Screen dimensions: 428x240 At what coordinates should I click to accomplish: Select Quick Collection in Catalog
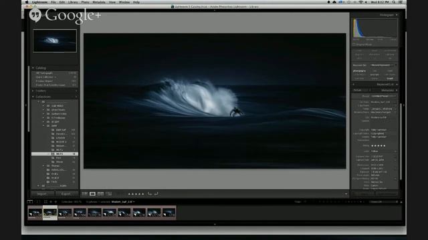[x=55, y=77]
